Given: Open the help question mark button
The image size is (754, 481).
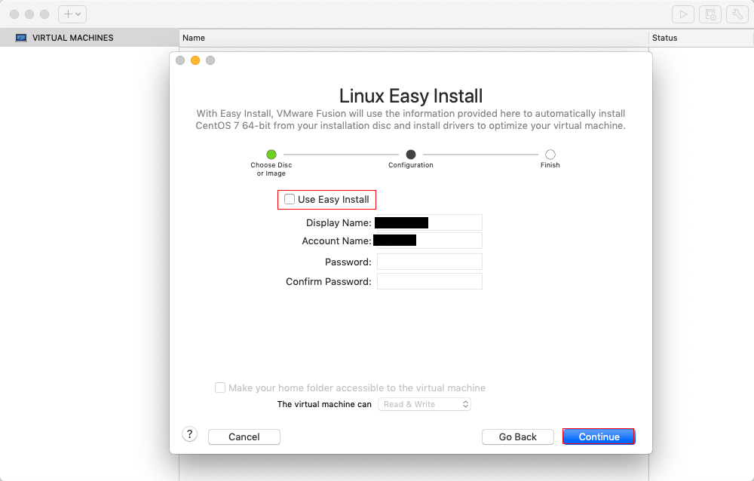Looking at the screenshot, I should pos(189,434).
